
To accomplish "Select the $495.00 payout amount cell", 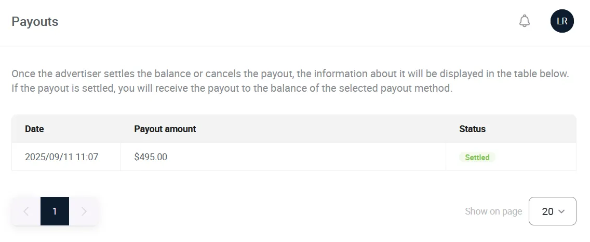I will (x=151, y=157).
